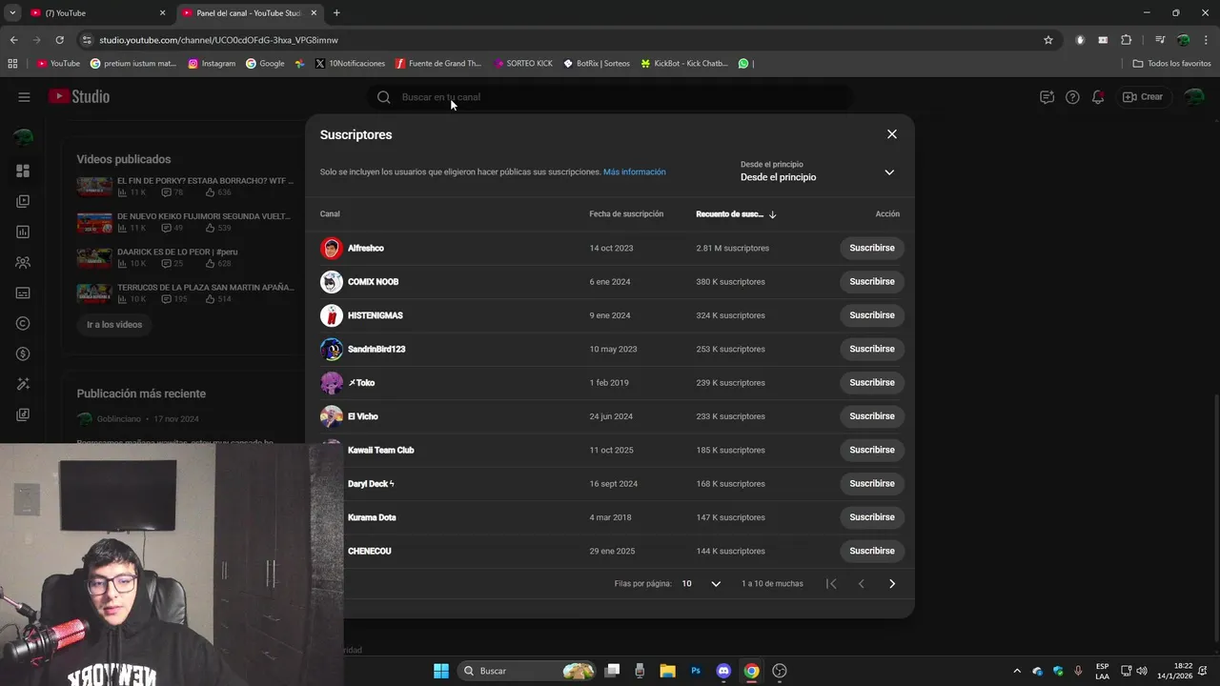Image resolution: width=1220 pixels, height=686 pixels.
Task: Open the Windows Start menu
Action: (441, 671)
